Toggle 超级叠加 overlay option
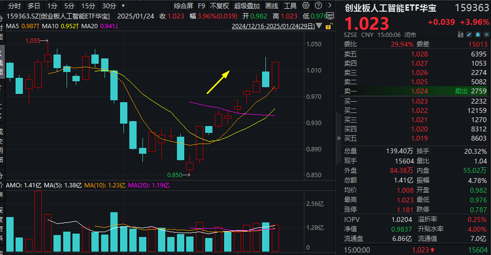The width and height of the screenshot is (491, 255). pyautogui.click(x=247, y=6)
